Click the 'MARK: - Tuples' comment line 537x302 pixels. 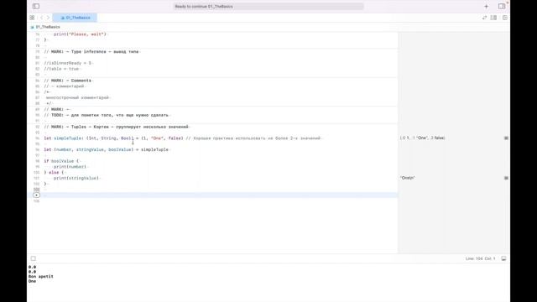pos(117,127)
